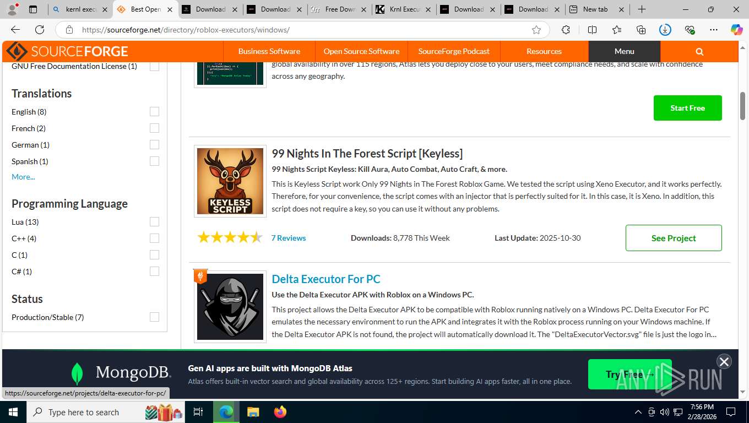Open tab actions menu icon
749x423 pixels.
pyautogui.click(x=33, y=9)
